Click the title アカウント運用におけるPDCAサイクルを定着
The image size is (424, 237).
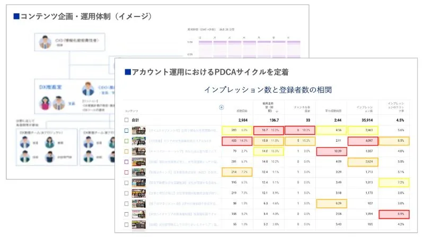pos(210,72)
